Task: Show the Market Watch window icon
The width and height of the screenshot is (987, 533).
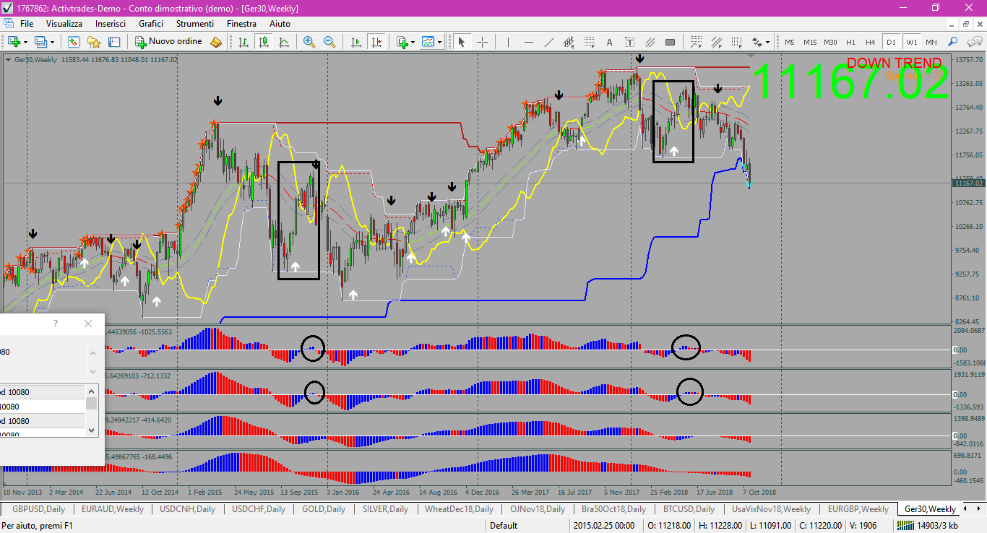Action: pos(73,42)
